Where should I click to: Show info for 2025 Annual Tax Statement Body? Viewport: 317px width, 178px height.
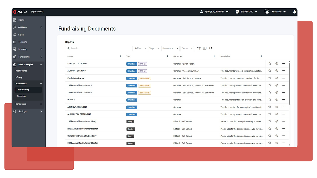coord(277,121)
